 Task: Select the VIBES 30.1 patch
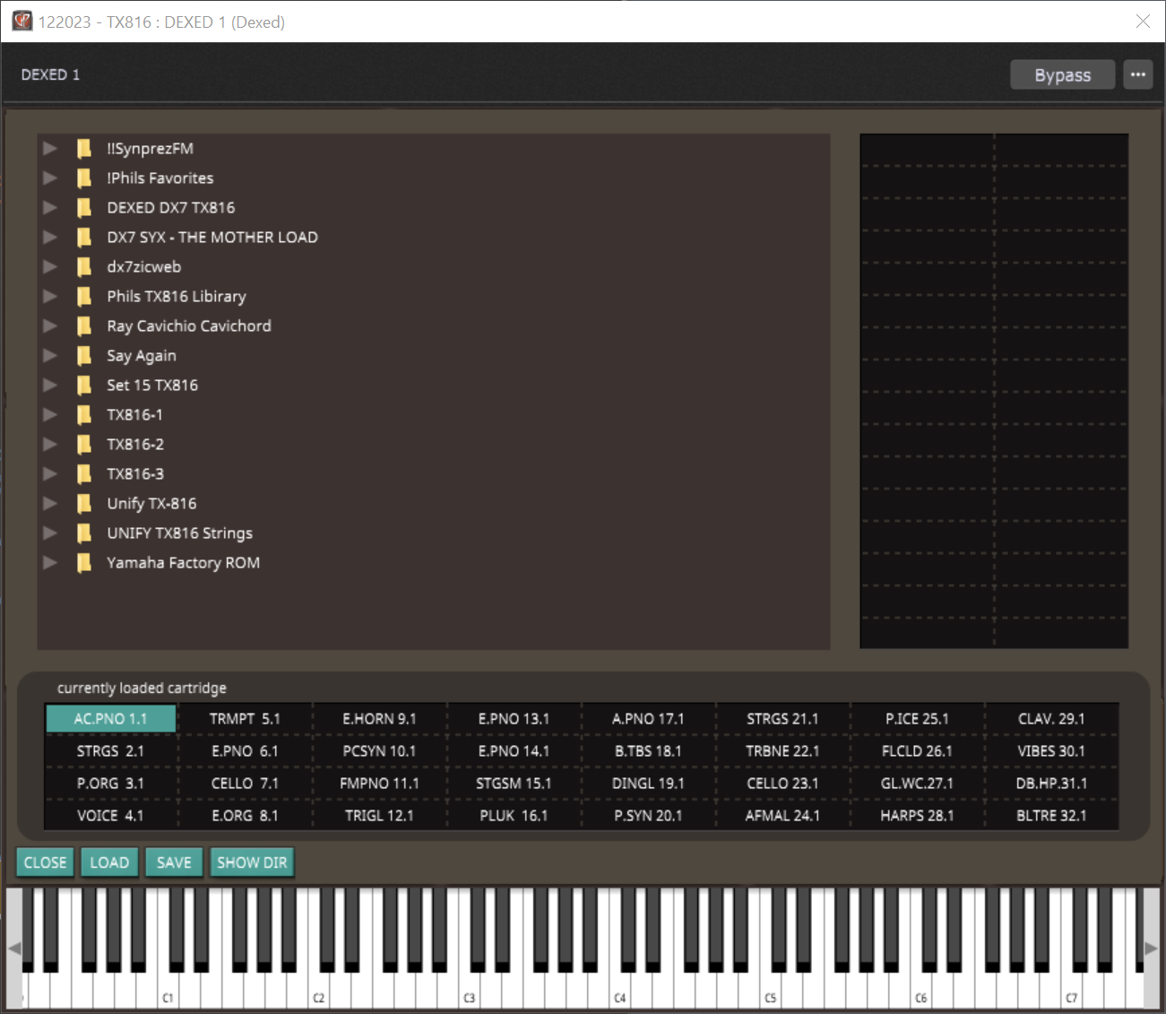point(1052,750)
